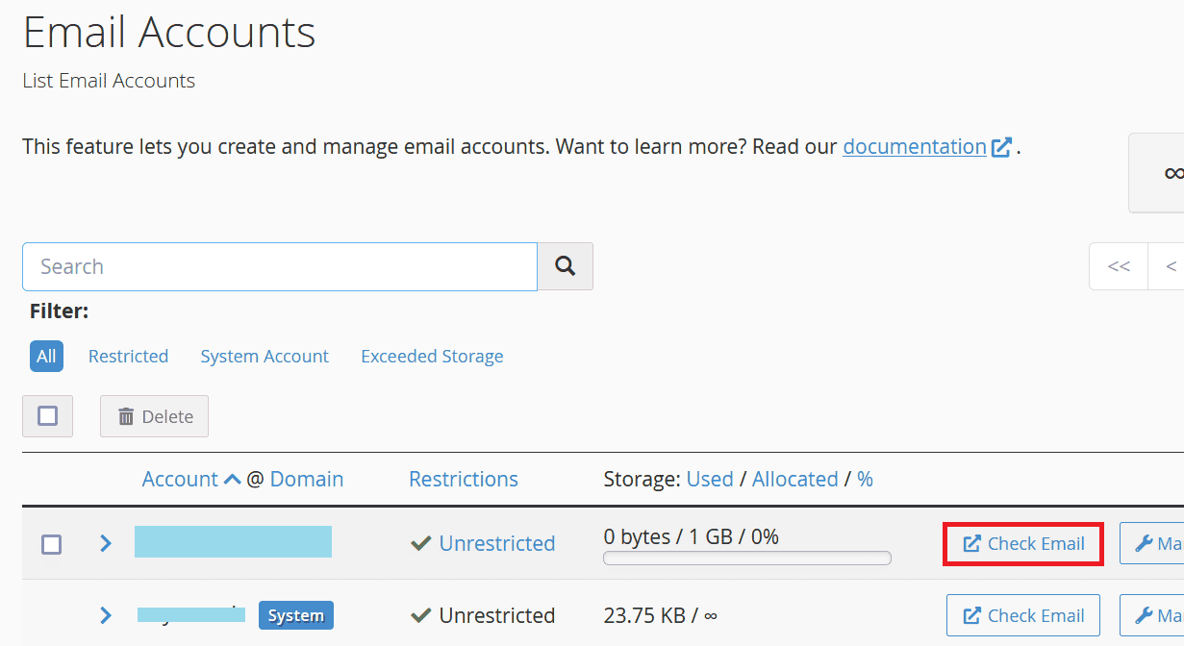
Task: Select the checkbox beside the second account row
Action: [x=51, y=615]
